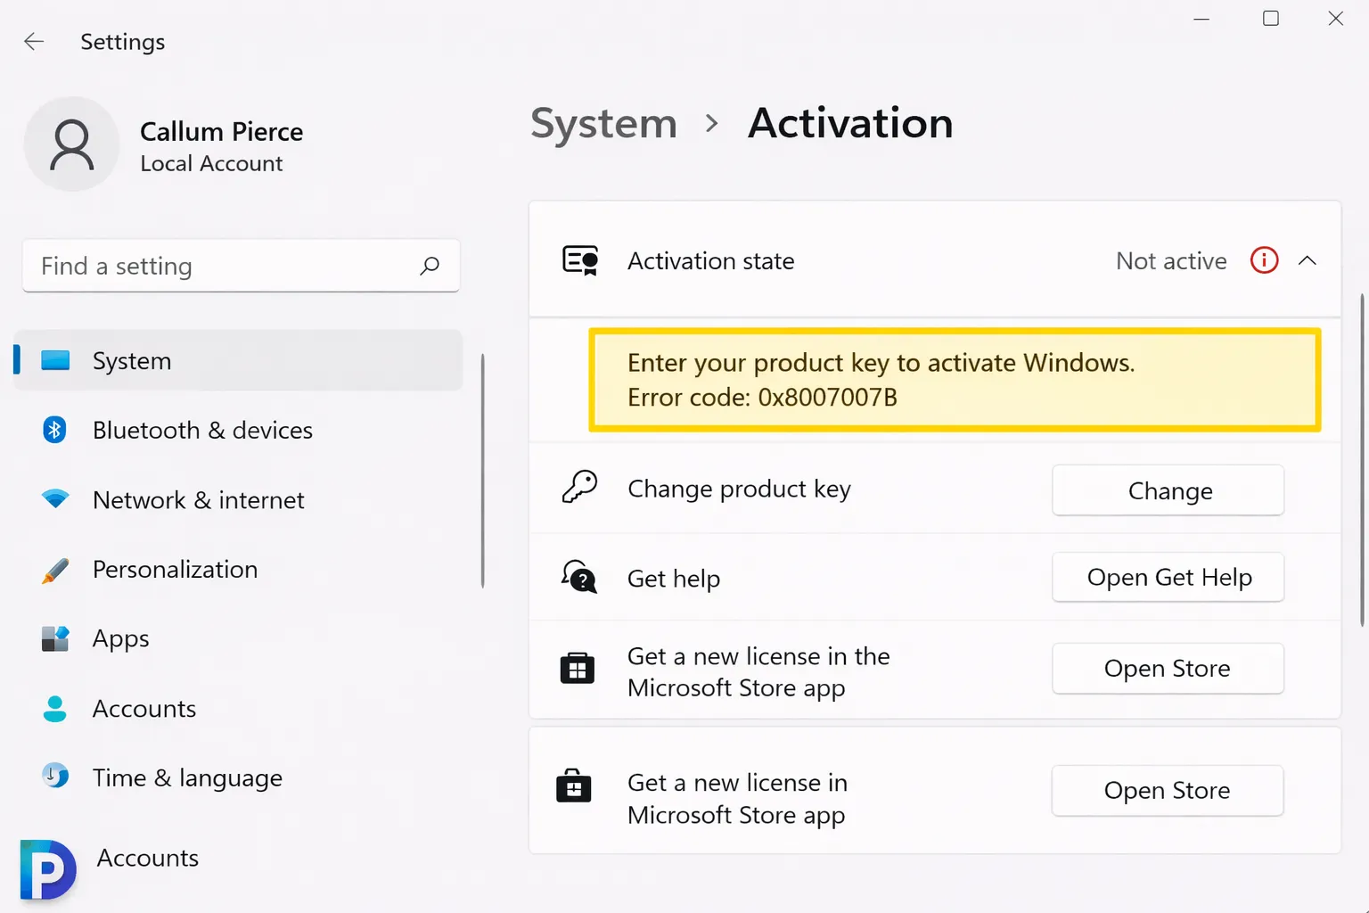The height and width of the screenshot is (913, 1369).
Task: Click the activation certificate badge icon
Action: [580, 260]
